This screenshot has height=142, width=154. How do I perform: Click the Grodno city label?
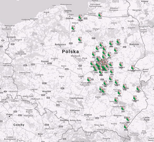pos(143,30)
